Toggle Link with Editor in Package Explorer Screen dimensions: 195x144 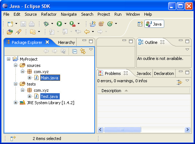click(x=83, y=51)
